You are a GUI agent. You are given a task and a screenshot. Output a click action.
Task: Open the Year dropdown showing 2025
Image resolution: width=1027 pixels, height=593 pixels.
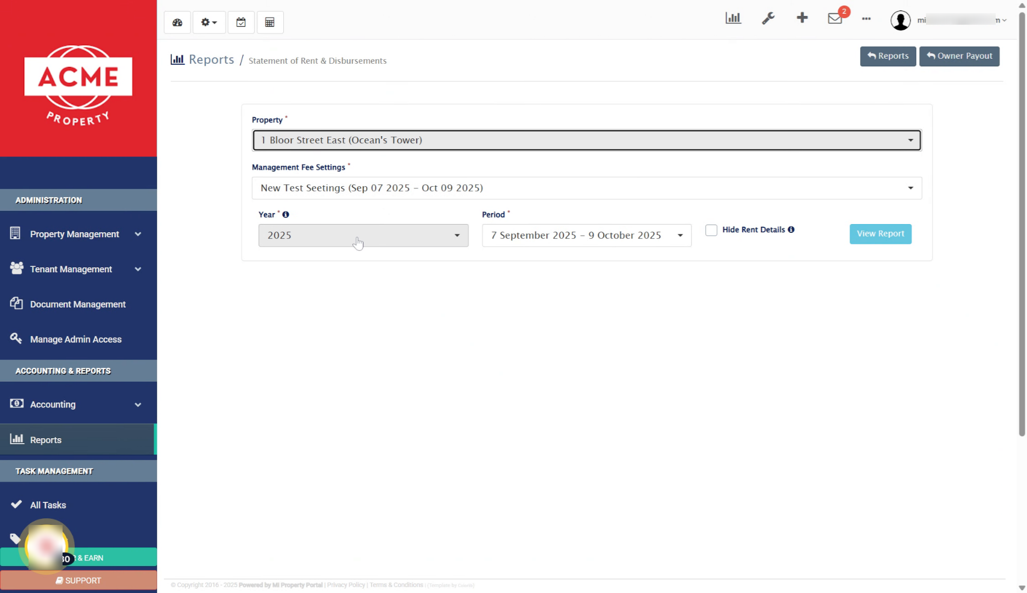pyautogui.click(x=363, y=236)
